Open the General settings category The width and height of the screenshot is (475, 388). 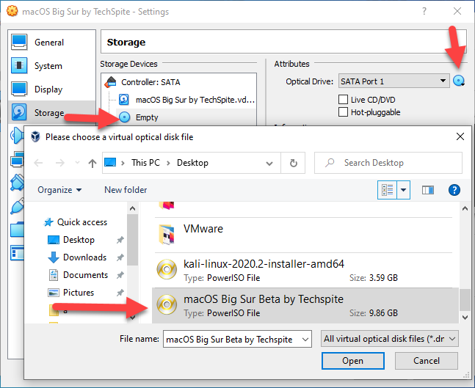(x=48, y=43)
